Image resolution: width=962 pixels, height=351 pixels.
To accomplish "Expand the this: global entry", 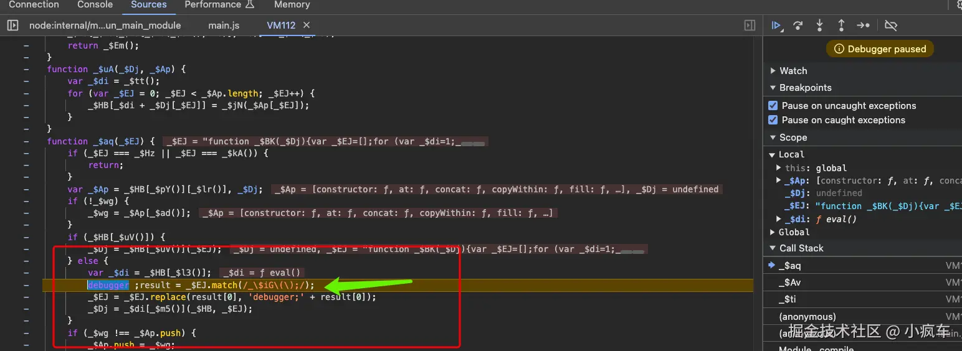I will click(779, 168).
